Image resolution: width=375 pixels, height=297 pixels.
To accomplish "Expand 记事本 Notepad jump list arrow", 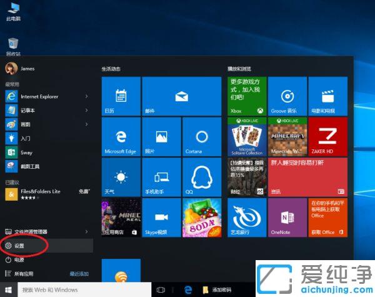I will 87,110.
